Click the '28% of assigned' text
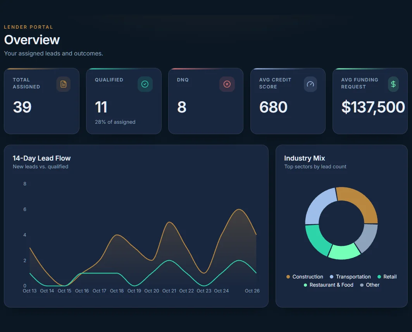 click(x=115, y=122)
